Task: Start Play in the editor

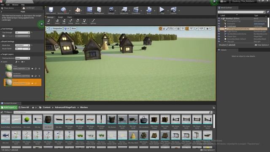Action: click(x=162, y=11)
